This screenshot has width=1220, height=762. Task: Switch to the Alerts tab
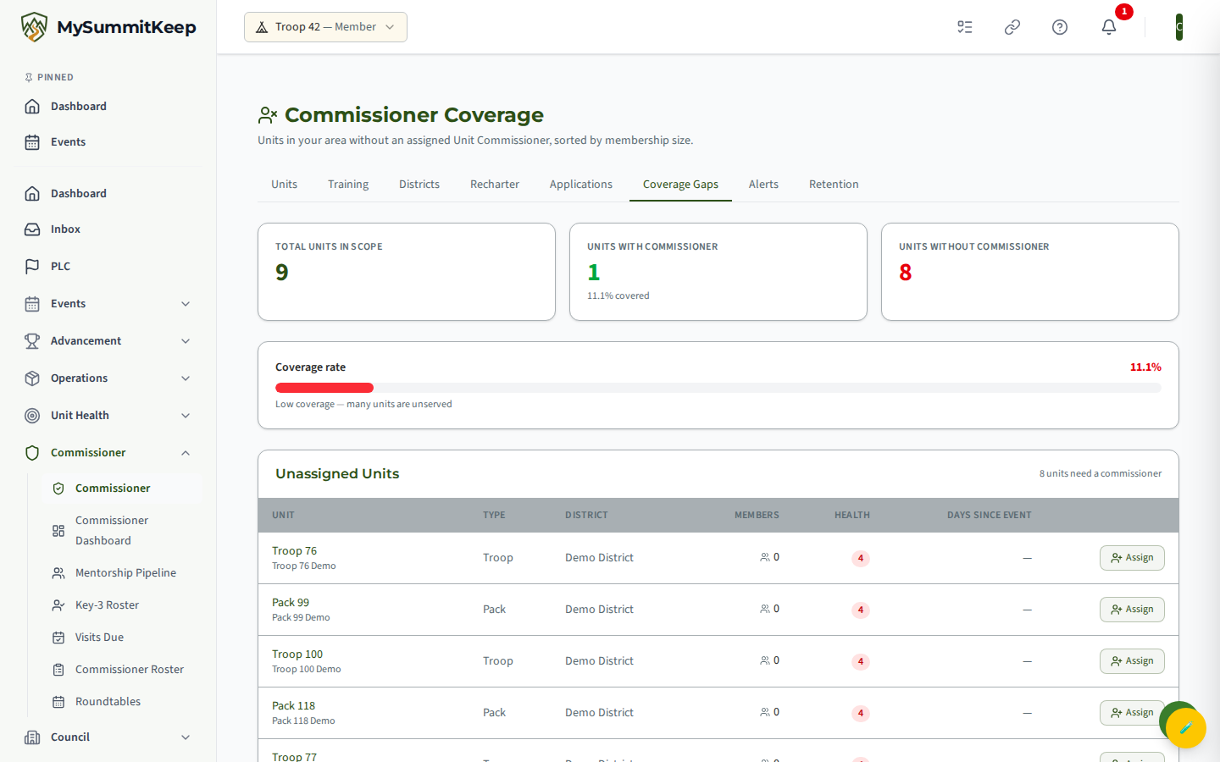coord(763,185)
